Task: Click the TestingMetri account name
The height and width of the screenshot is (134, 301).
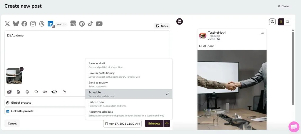Action: tap(217, 33)
